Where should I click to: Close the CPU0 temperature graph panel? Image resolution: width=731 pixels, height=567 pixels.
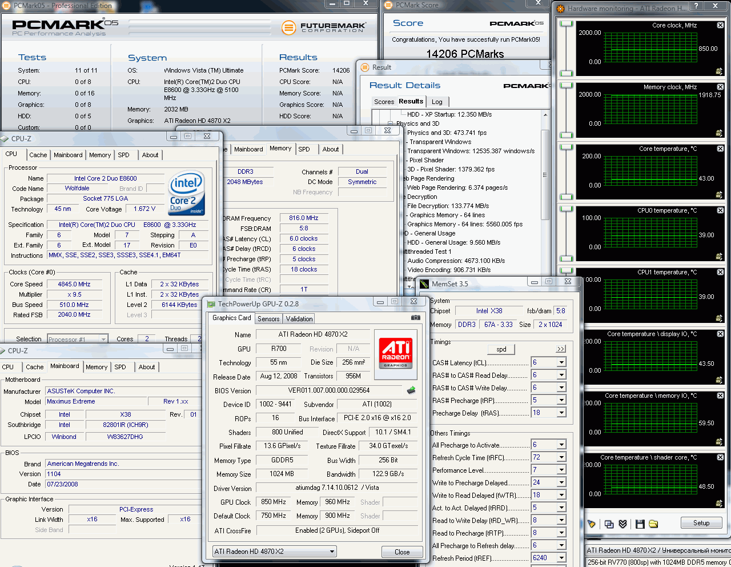click(720, 210)
